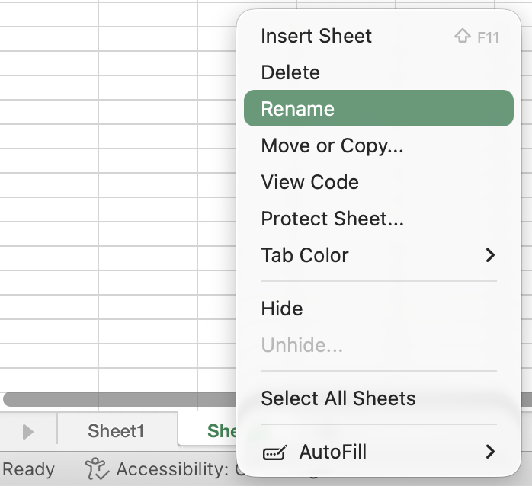Image resolution: width=532 pixels, height=486 pixels.
Task: Click the sheet tab scroll arrow
Action: click(x=28, y=432)
